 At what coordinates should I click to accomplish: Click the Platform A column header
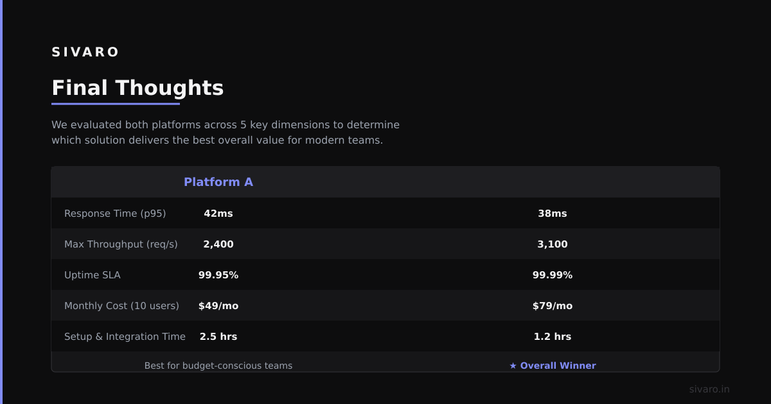pyautogui.click(x=218, y=182)
